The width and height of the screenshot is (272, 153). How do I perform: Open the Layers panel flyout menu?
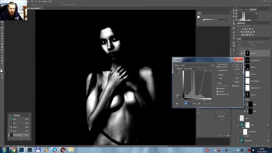pos(270,39)
